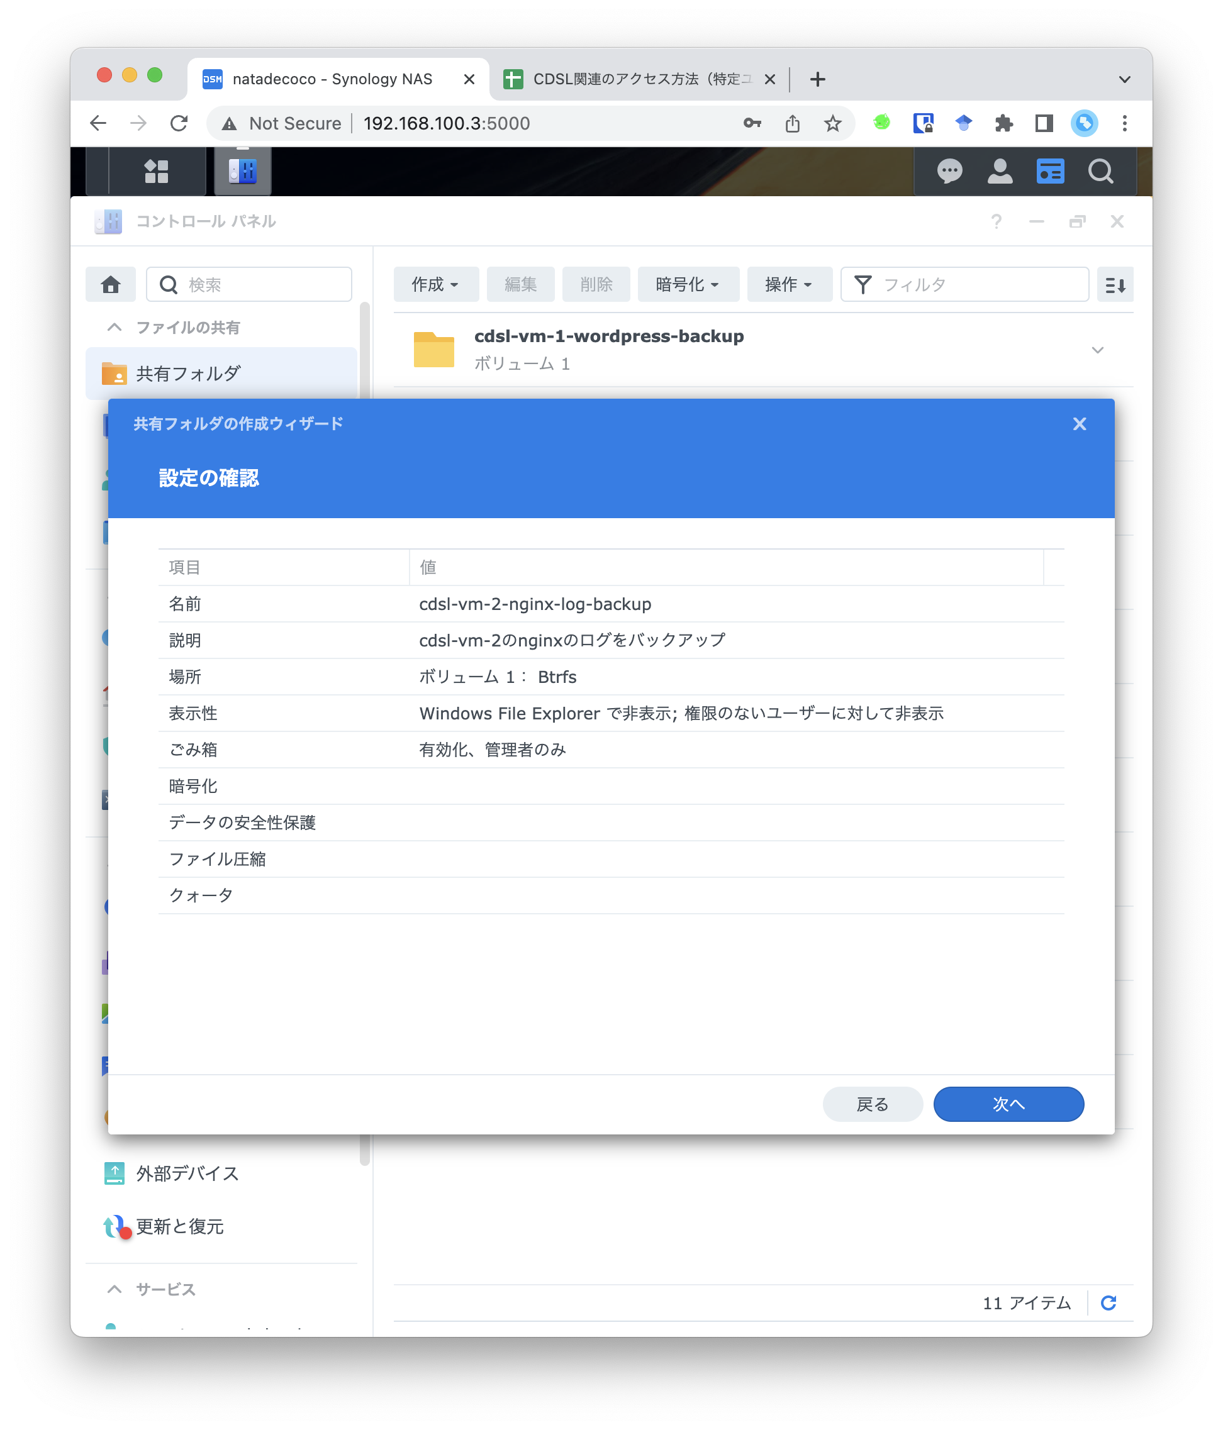Refresh the shared folder list

(x=1109, y=1303)
